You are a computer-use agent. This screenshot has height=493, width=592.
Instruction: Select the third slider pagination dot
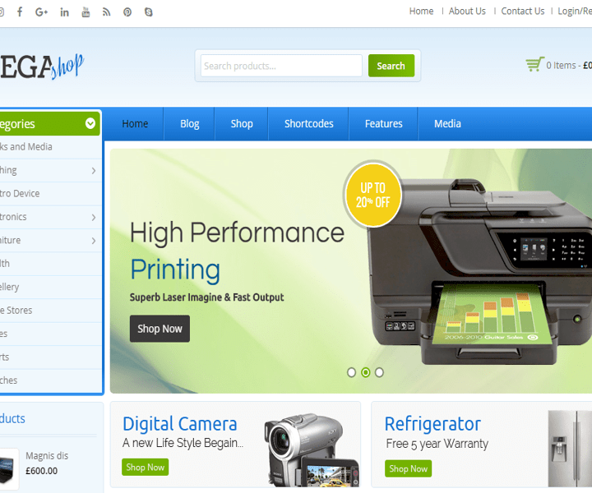coord(379,372)
